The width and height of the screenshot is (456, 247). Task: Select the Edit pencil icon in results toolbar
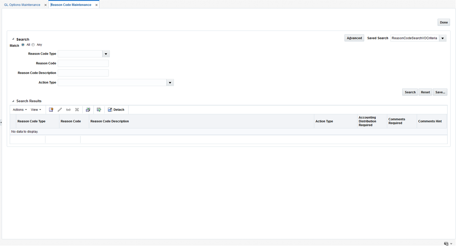click(60, 109)
